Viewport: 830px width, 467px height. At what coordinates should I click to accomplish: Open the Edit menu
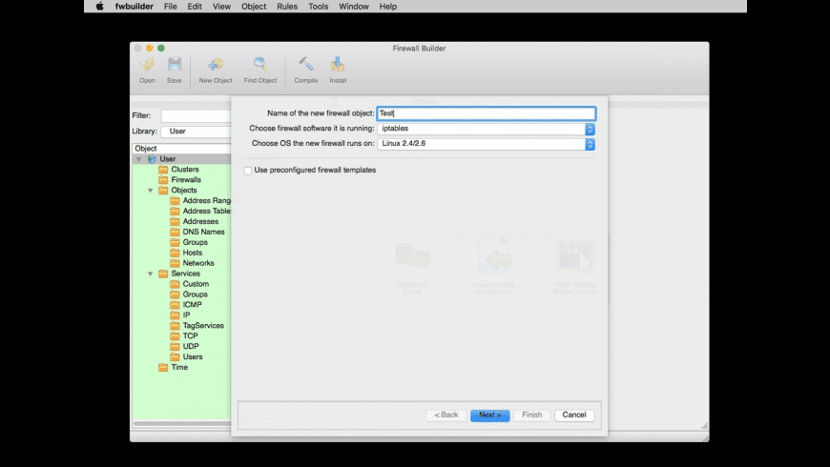[195, 7]
